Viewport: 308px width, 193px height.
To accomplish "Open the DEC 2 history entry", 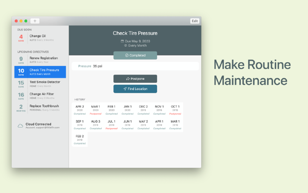I will click(143, 110).
